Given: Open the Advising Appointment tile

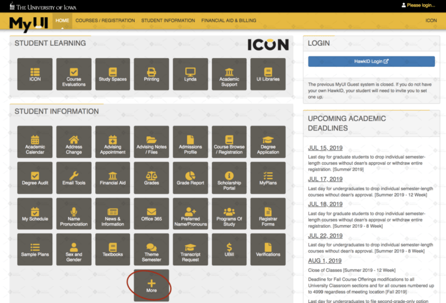Looking at the screenshot, I should click(113, 142).
